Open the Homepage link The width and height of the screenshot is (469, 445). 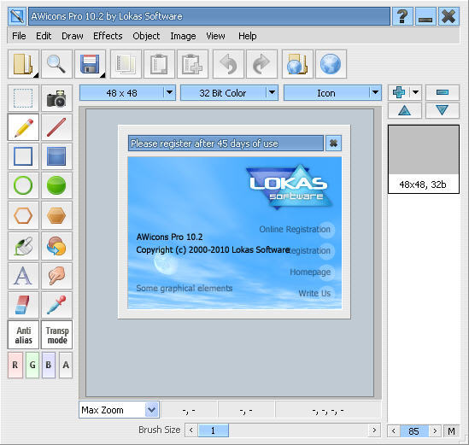click(x=310, y=272)
